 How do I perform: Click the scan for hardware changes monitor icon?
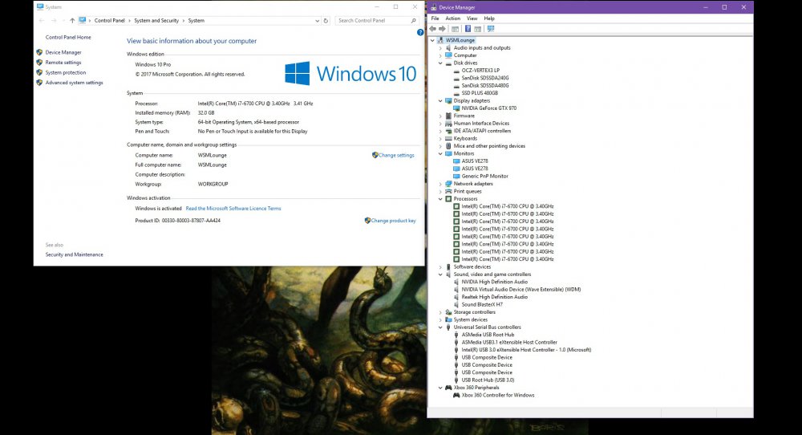(x=491, y=29)
